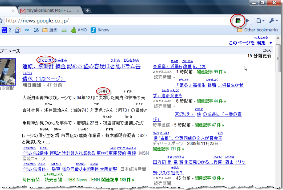Open the Other bookmarks folder
Image resolution: width=283 pixels, height=190 pixels.
click(257, 30)
